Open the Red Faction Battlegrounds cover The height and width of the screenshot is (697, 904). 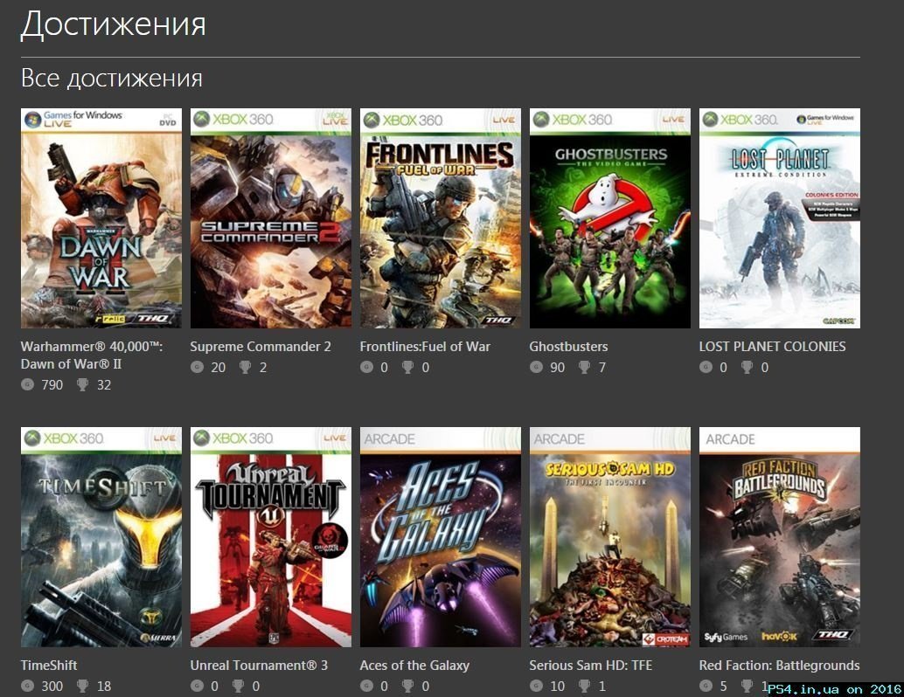click(x=780, y=537)
